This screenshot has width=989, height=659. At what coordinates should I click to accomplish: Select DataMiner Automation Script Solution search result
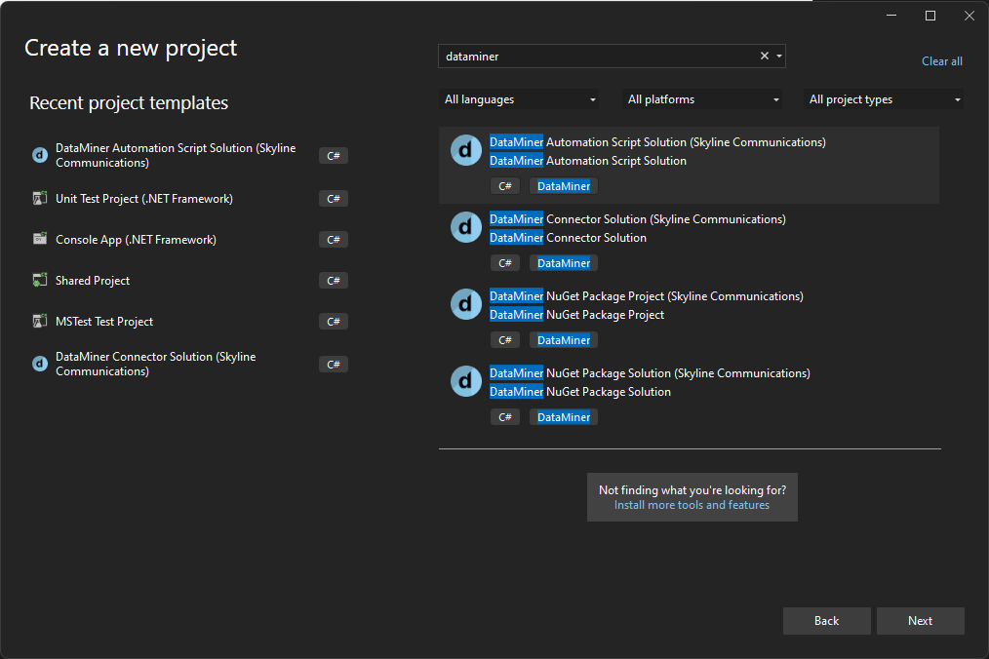[689, 165]
